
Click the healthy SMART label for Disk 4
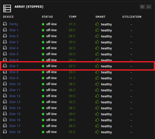(x=106, y=48)
